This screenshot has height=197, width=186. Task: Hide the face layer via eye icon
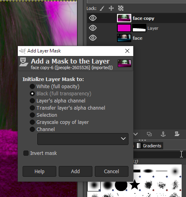(93, 38)
